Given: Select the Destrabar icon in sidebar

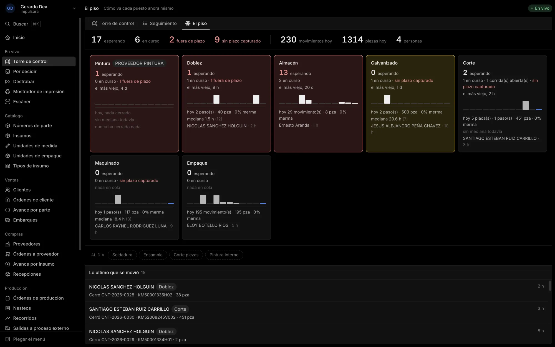Looking at the screenshot, I should pos(7,82).
